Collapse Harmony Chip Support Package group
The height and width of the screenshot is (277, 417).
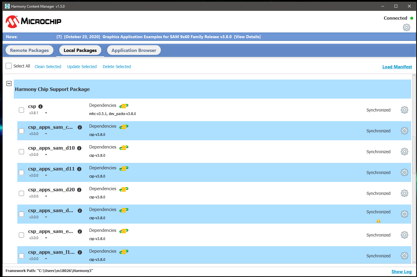click(x=9, y=84)
